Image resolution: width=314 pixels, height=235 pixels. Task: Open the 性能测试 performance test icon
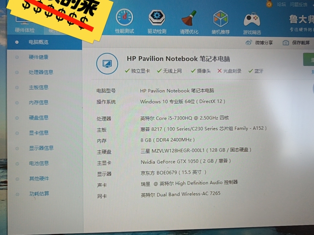[124, 17]
